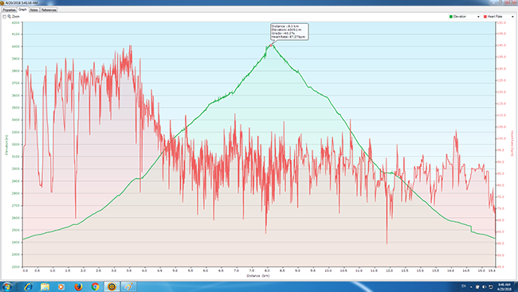
Task: Launch Firefox from the taskbar
Action: click(x=78, y=286)
